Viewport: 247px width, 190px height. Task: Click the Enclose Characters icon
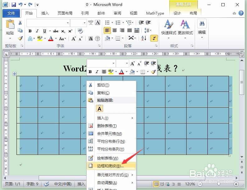tap(97, 39)
